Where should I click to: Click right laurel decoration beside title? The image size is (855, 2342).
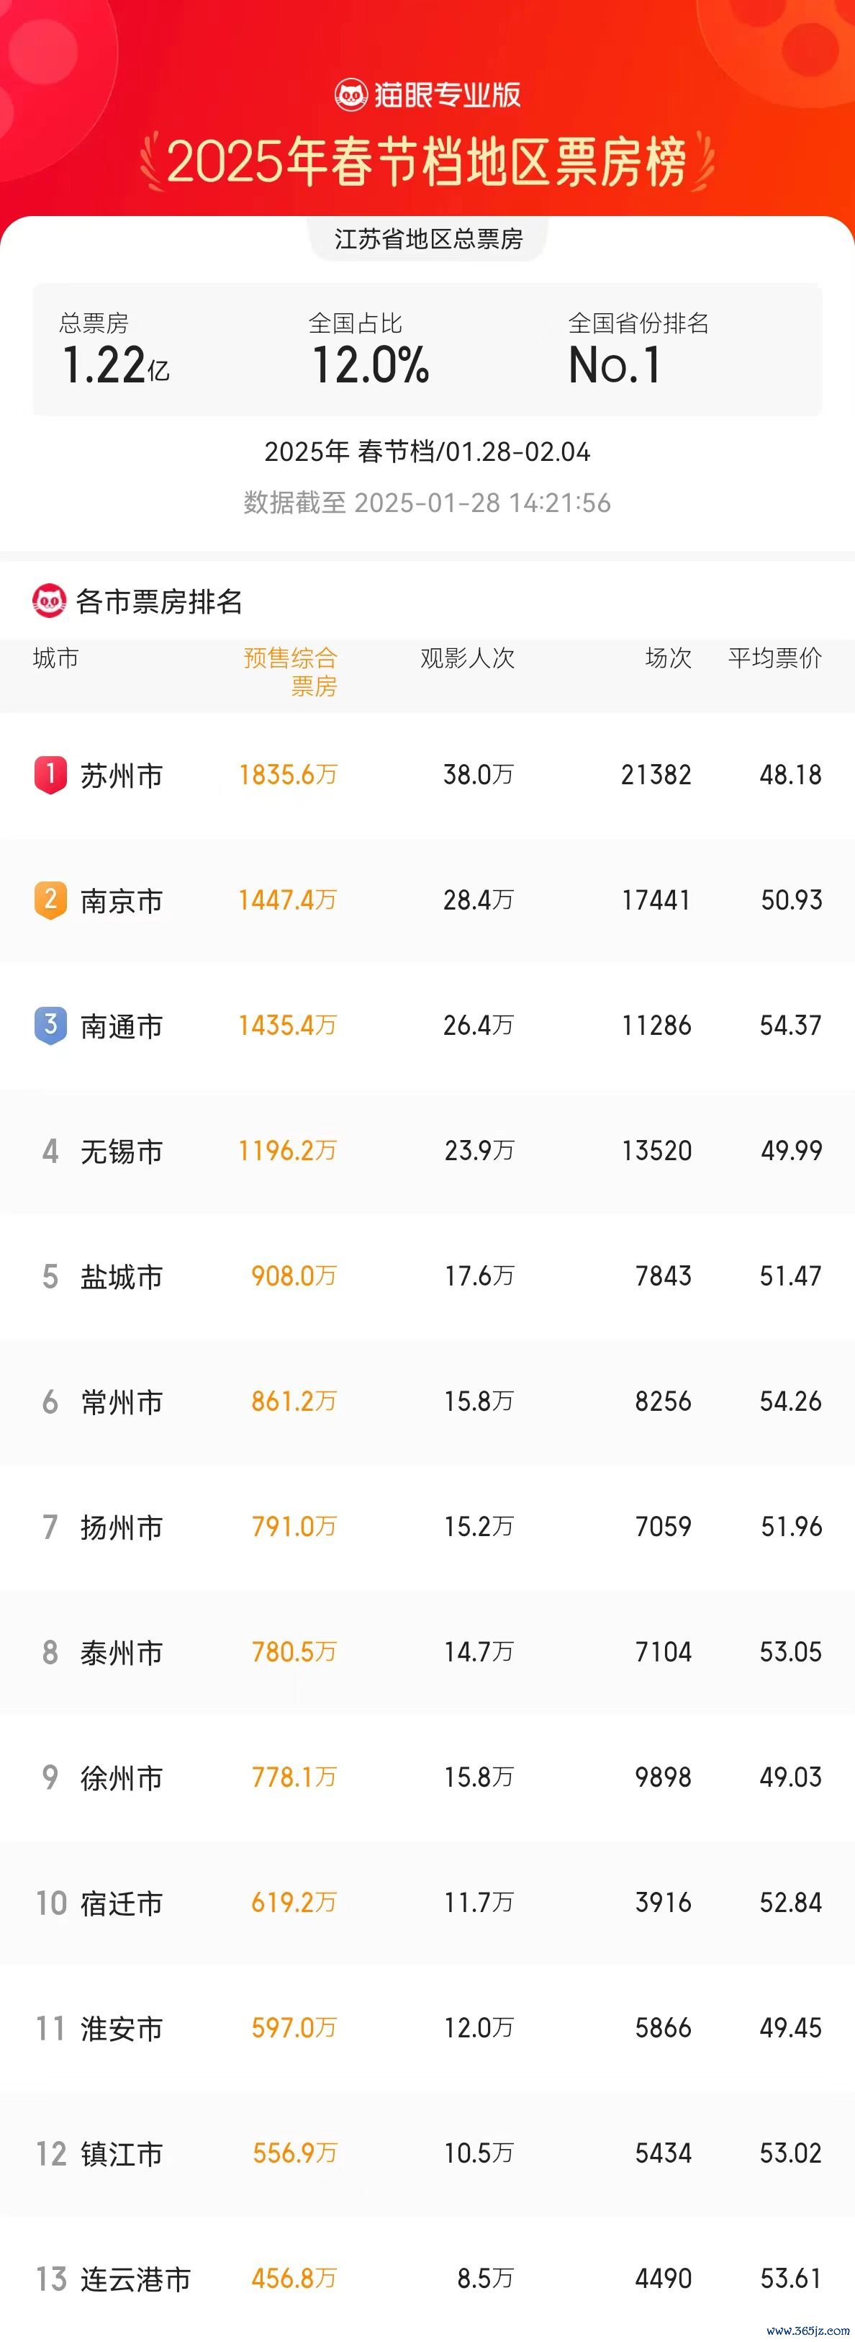click(x=702, y=162)
